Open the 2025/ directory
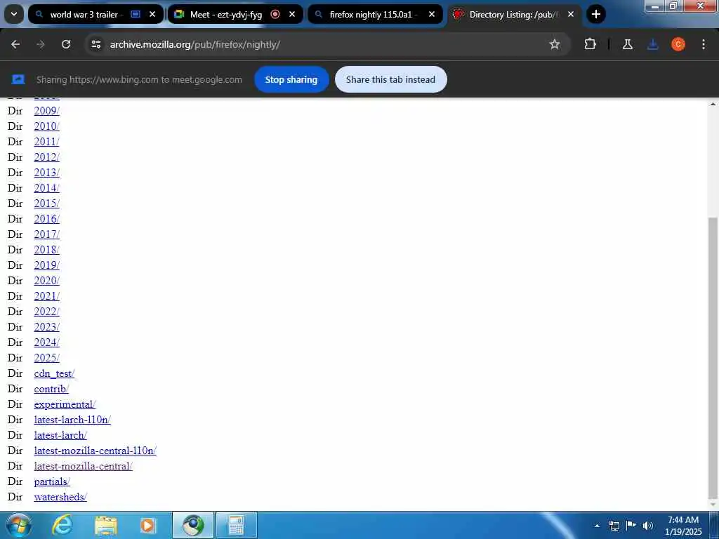719x539 pixels. (47, 358)
